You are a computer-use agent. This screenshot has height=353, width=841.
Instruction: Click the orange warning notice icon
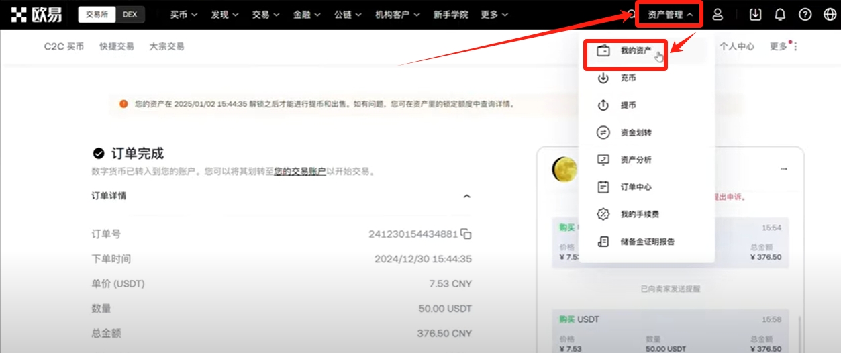coord(123,104)
